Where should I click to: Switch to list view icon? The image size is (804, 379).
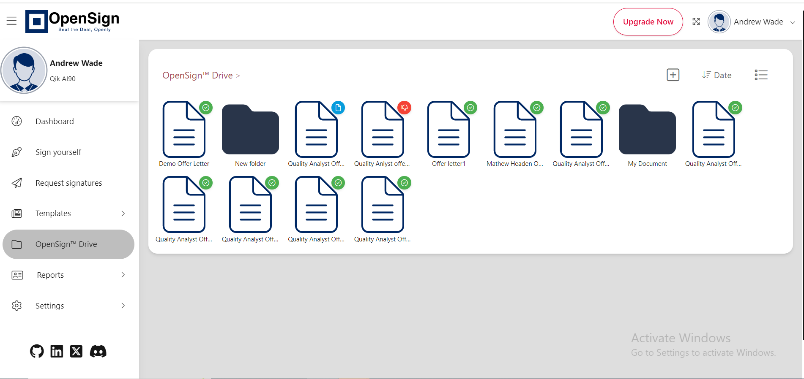(x=761, y=75)
